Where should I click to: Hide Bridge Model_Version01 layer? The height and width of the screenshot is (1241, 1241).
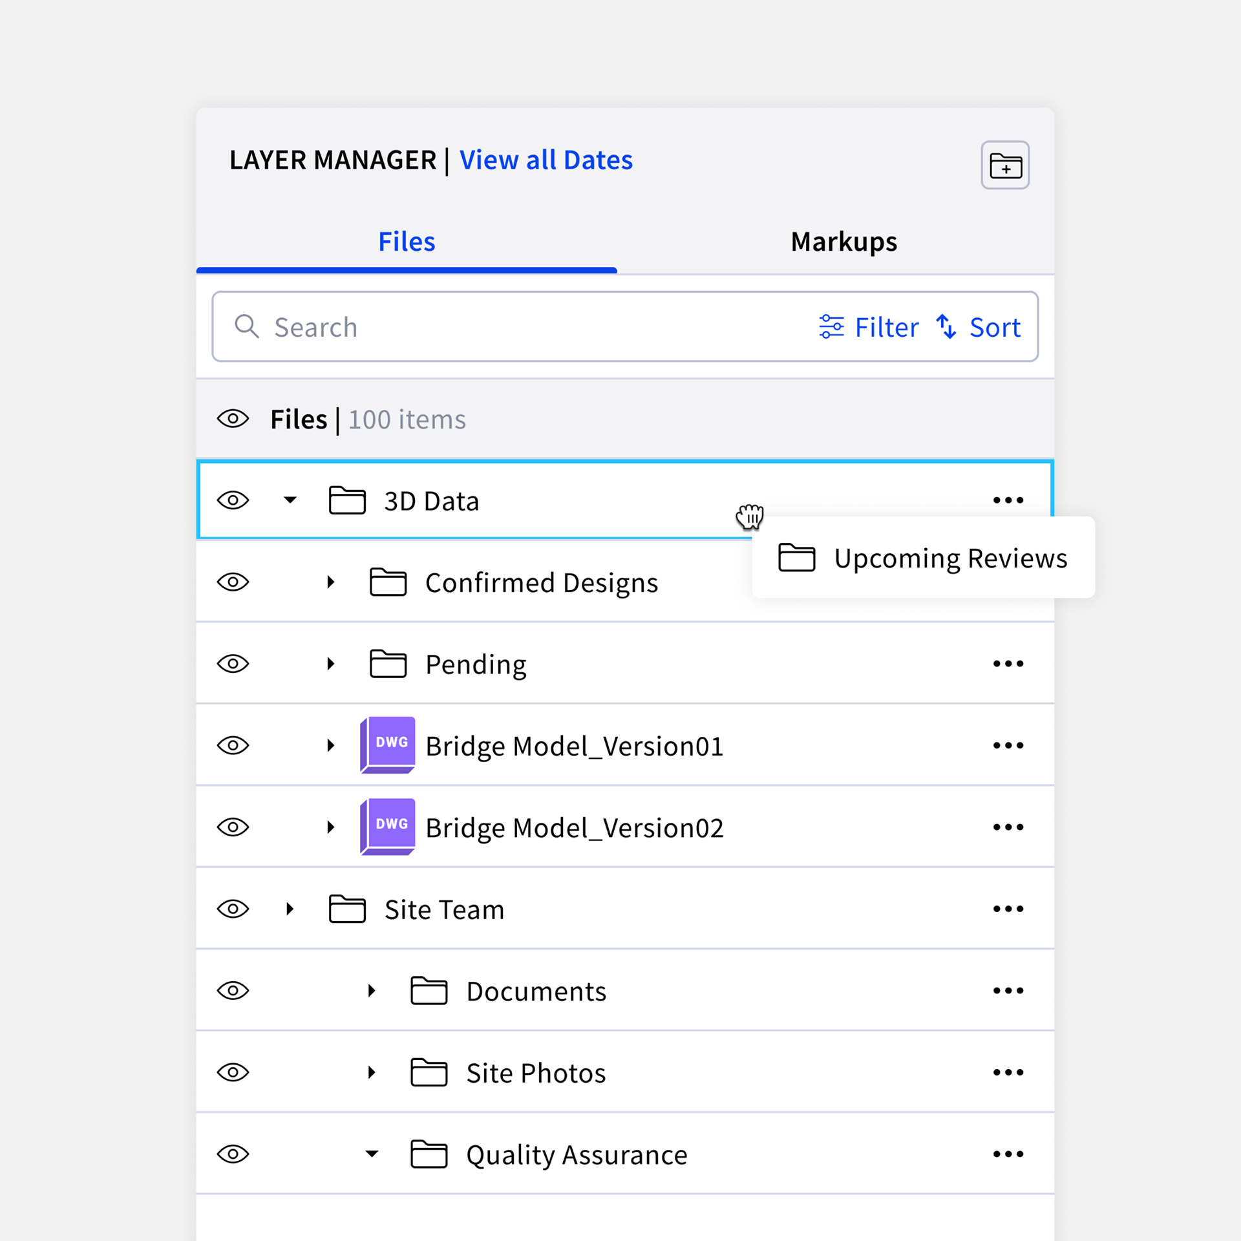[233, 745]
